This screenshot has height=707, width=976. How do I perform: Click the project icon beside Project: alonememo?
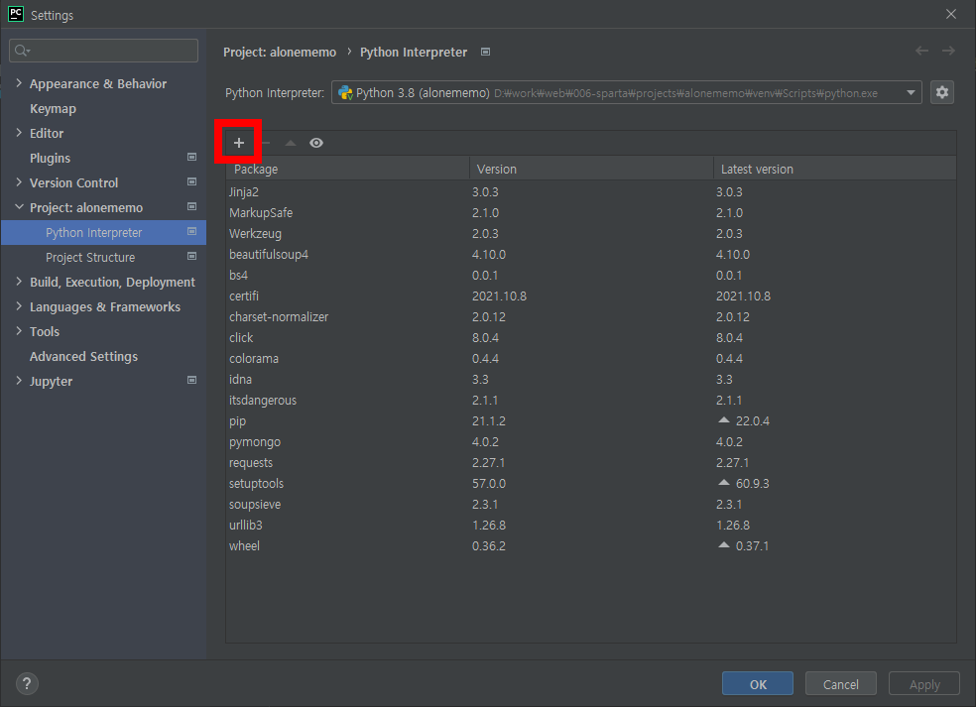tap(191, 206)
